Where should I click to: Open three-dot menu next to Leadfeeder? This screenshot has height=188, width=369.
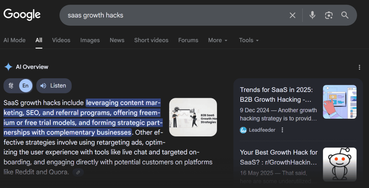point(282,130)
